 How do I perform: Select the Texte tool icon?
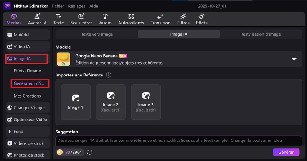[x=58, y=16]
